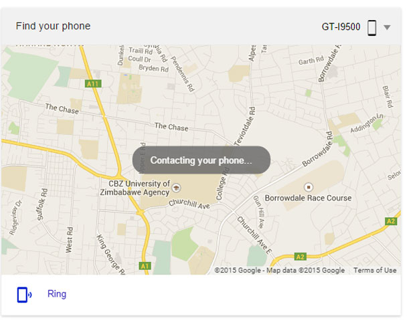Click the Find your phone heading

[53, 26]
